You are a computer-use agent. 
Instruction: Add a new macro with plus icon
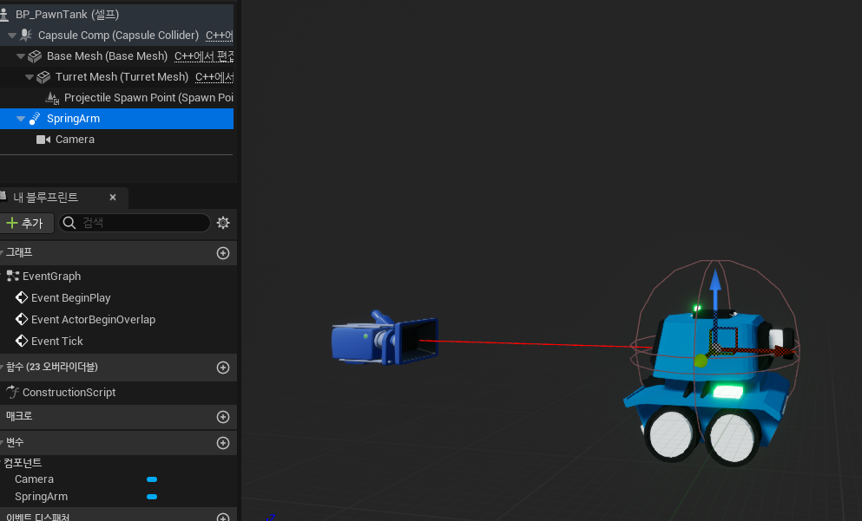tap(222, 417)
